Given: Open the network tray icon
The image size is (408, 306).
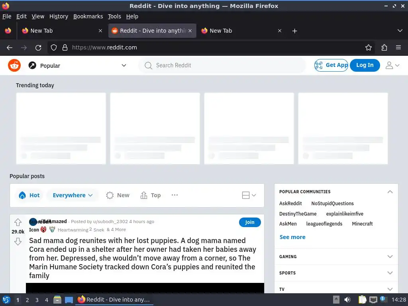Looking at the screenshot, I should tap(373, 300).
